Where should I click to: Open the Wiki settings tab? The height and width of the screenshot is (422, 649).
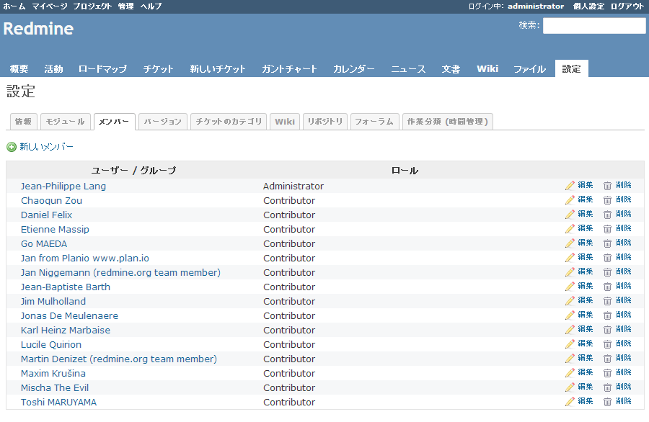click(x=285, y=122)
